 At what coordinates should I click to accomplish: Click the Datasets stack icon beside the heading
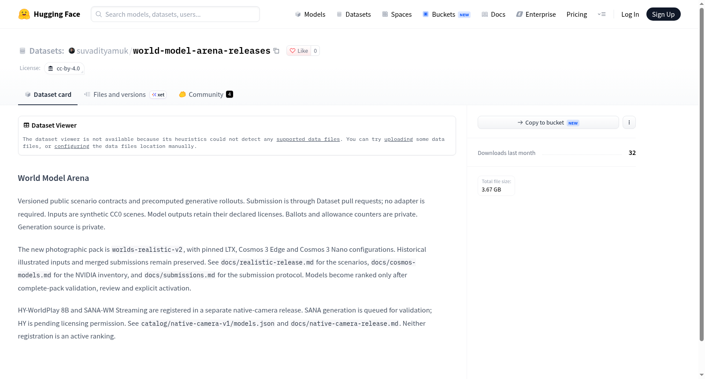pyautogui.click(x=22, y=51)
